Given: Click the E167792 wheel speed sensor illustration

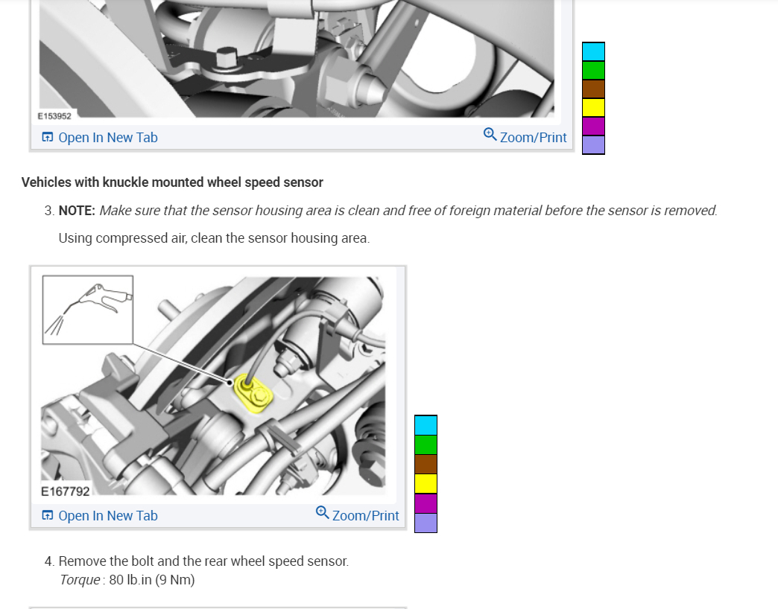Looking at the screenshot, I should (213, 386).
